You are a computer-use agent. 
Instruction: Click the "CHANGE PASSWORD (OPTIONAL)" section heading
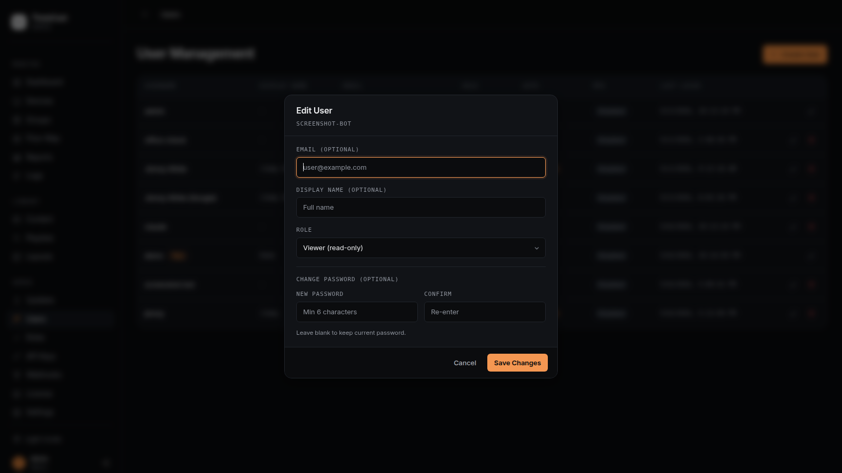coord(347,279)
